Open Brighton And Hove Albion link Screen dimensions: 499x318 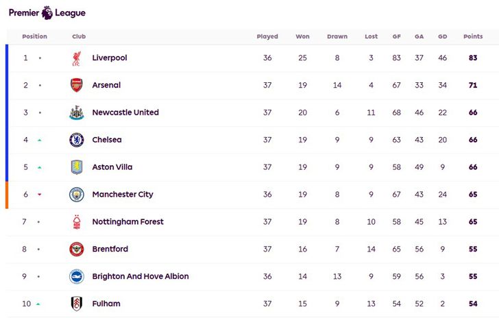[x=141, y=276]
